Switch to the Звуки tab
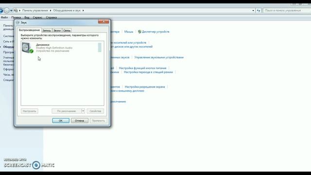Image resolution: width=311 pixels, height=175 pixels. pyautogui.click(x=57, y=30)
